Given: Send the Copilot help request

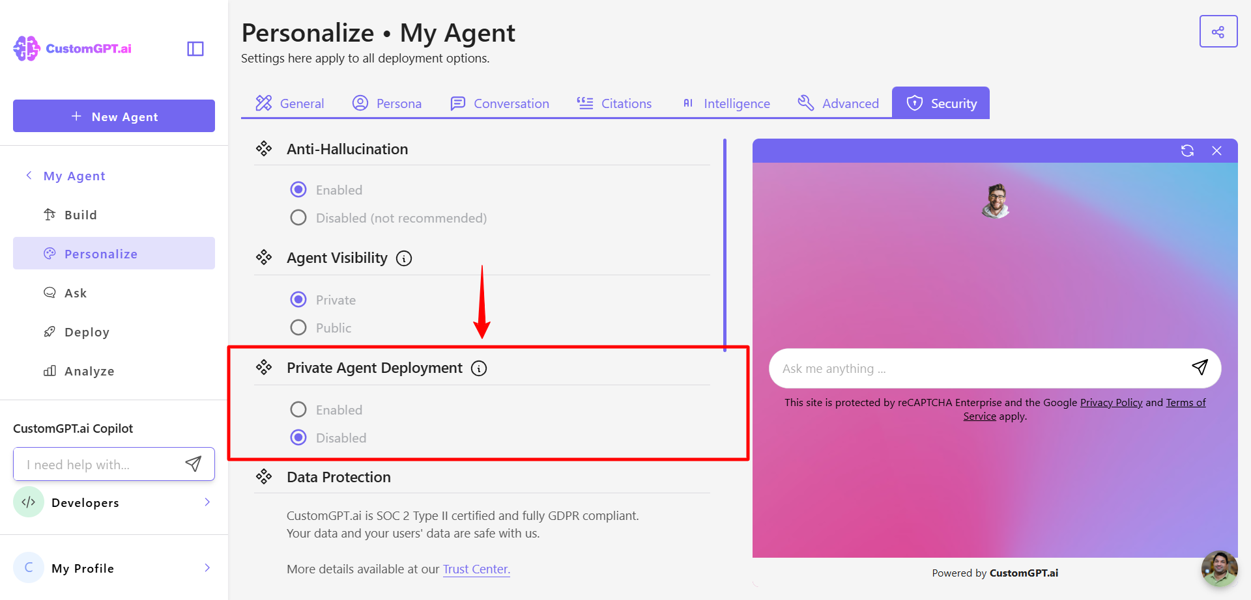Looking at the screenshot, I should 194,464.
